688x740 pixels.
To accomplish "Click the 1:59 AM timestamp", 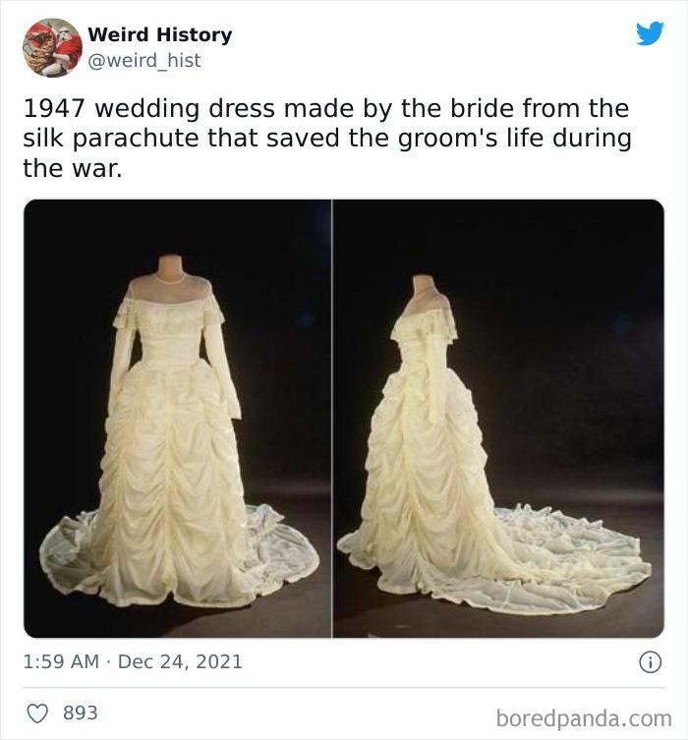I will 61,661.
